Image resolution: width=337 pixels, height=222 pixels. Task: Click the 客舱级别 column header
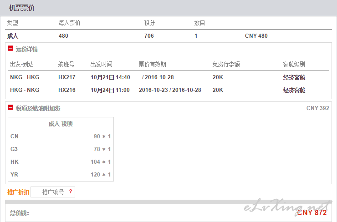(294, 64)
